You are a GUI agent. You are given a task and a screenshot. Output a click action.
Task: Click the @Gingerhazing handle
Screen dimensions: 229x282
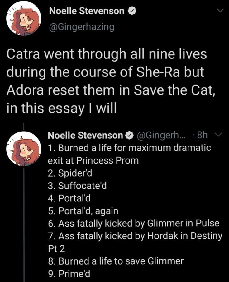(82, 27)
